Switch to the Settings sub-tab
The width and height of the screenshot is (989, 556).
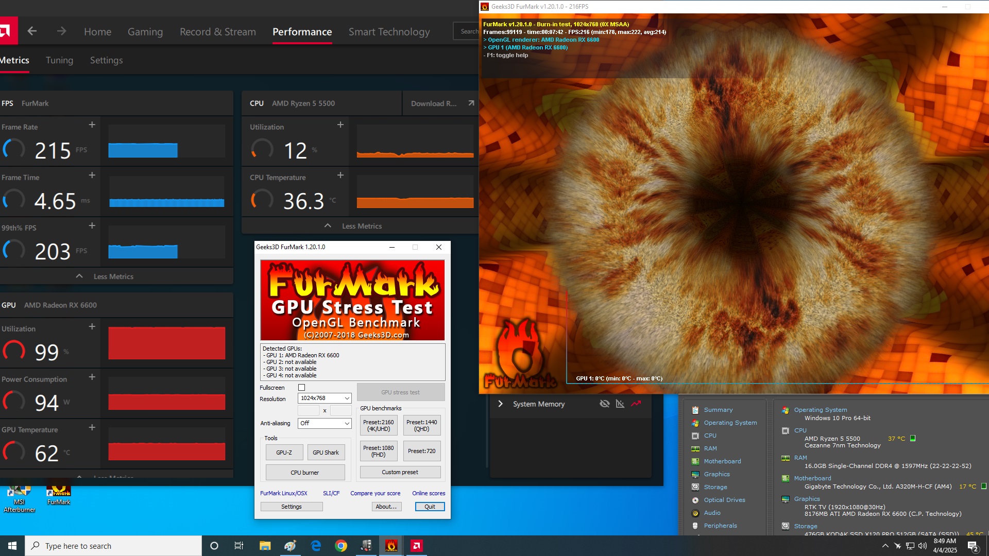click(106, 60)
